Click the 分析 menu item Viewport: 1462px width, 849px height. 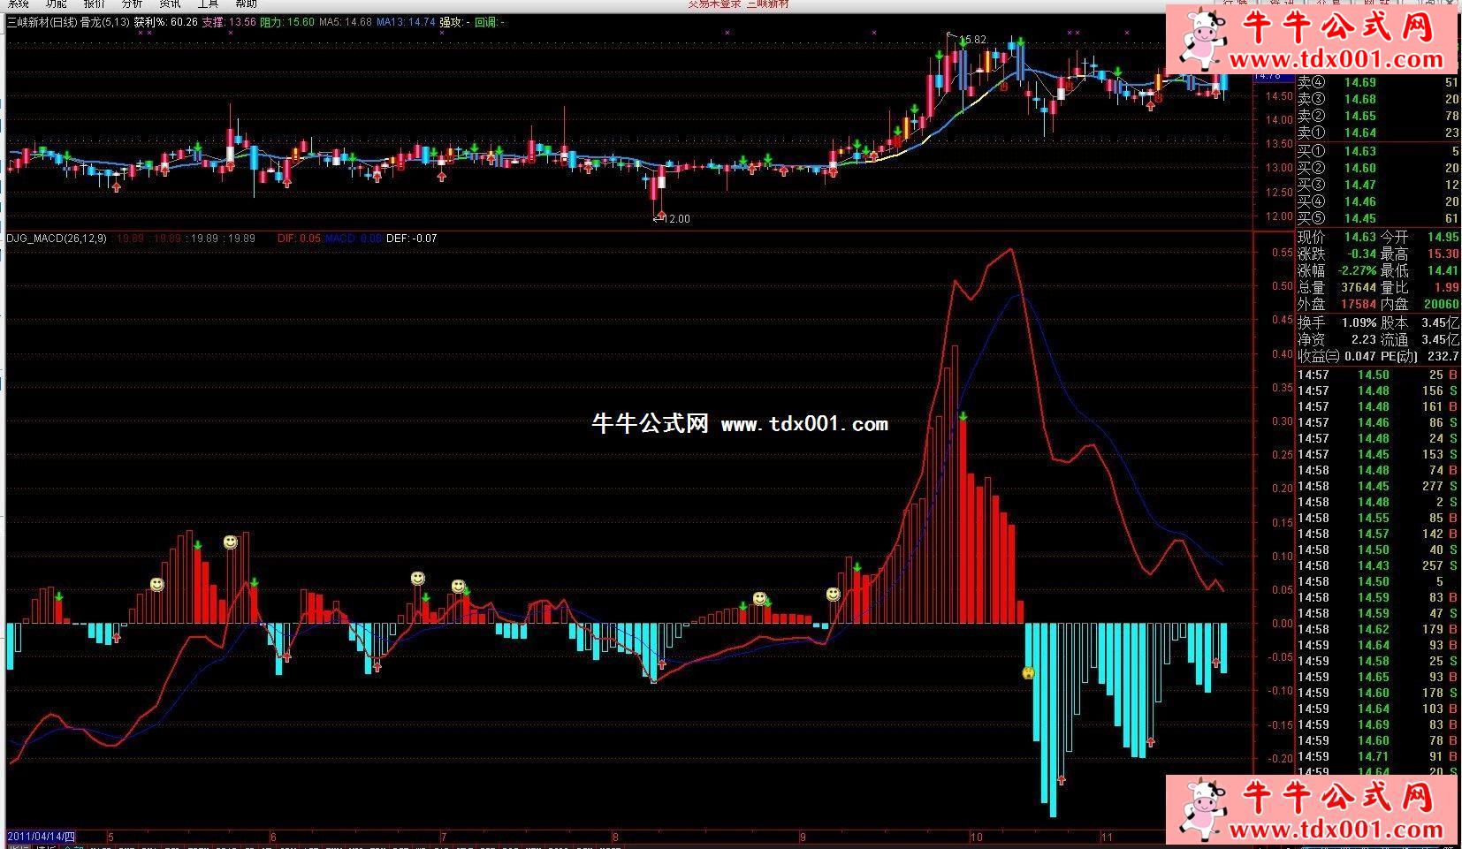click(x=132, y=4)
